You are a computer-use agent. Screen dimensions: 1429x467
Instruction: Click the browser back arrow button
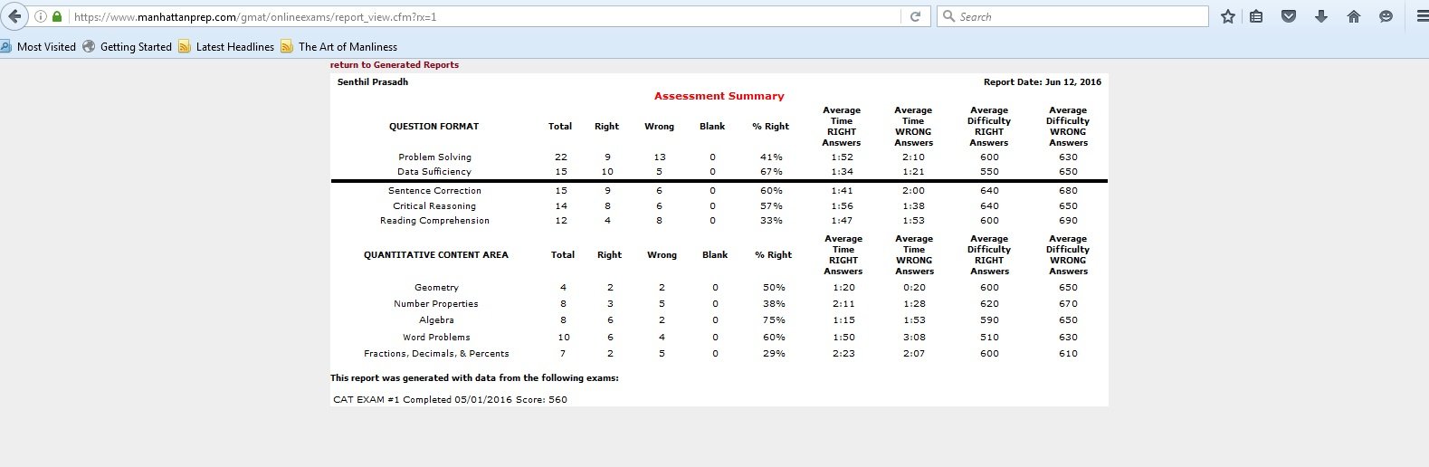pyautogui.click(x=14, y=16)
